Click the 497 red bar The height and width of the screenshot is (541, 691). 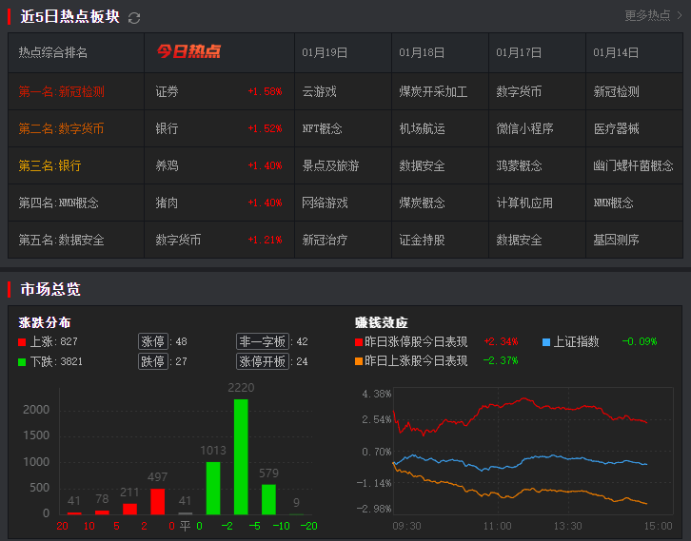[157, 501]
